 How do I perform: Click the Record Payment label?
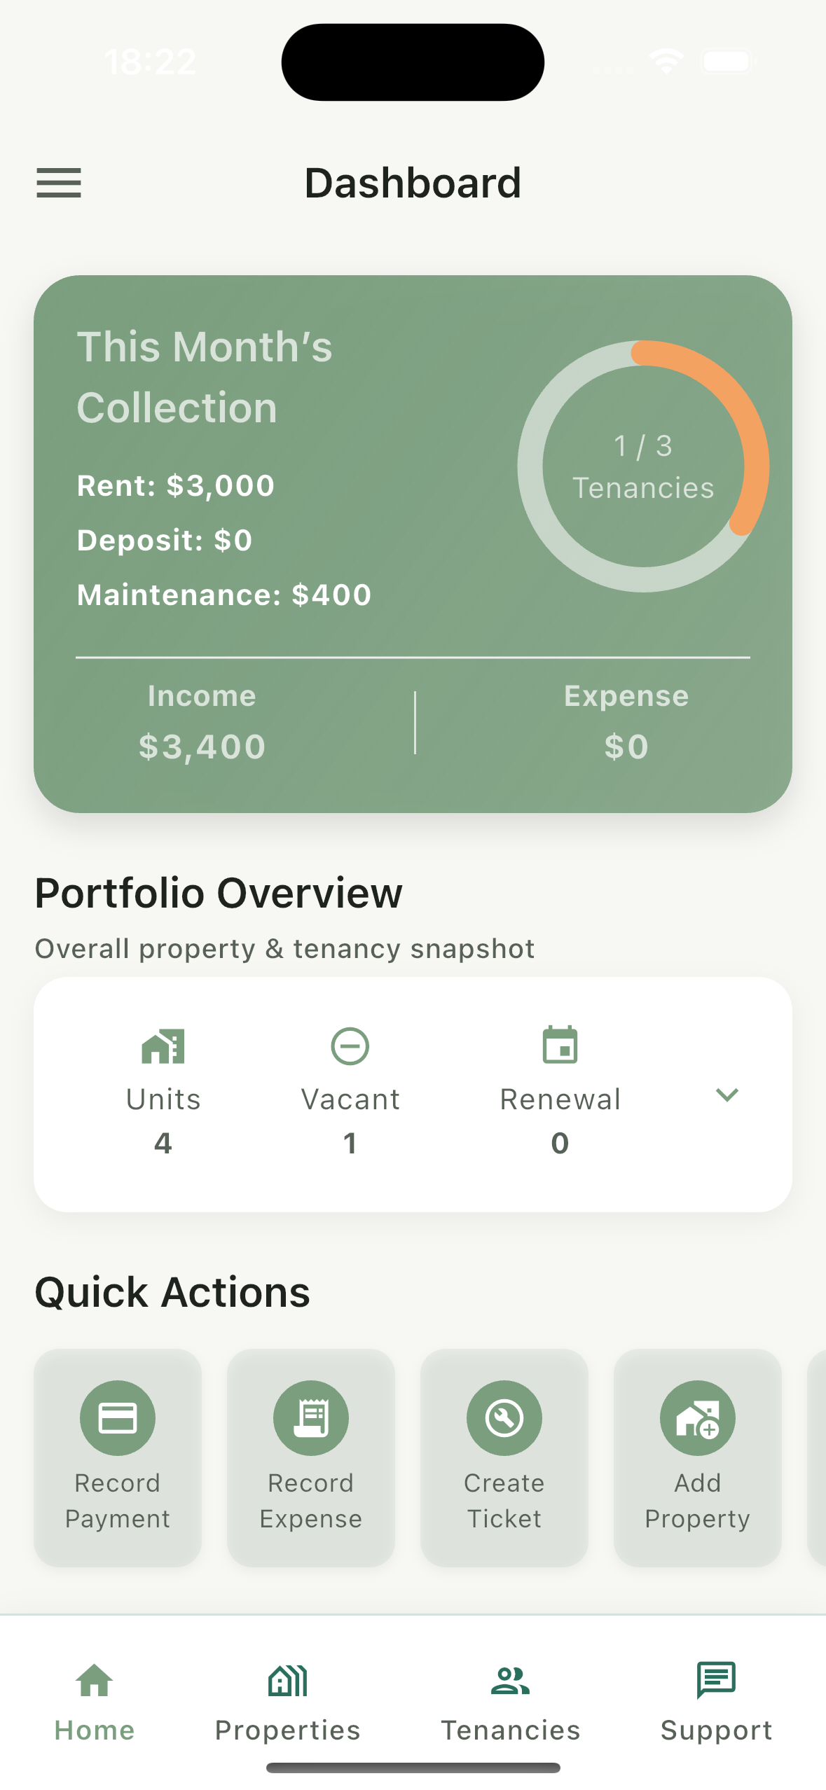click(118, 1500)
